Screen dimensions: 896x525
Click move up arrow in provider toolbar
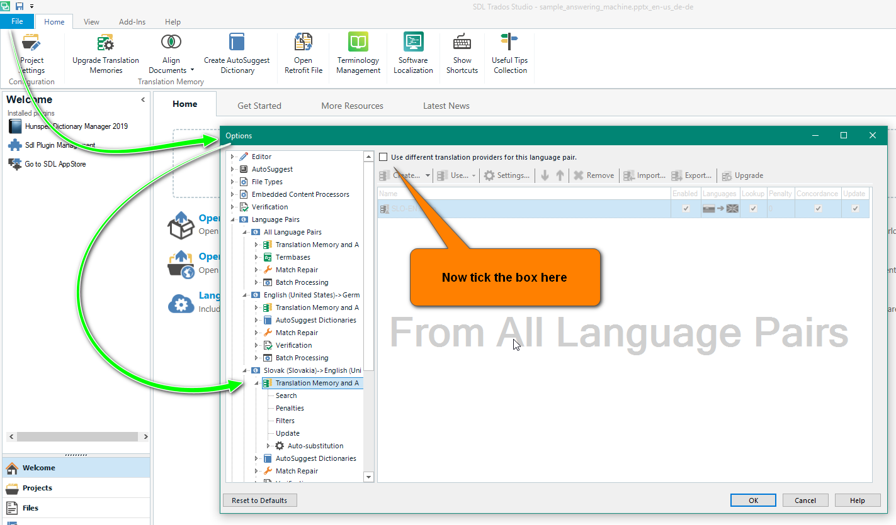pos(560,175)
